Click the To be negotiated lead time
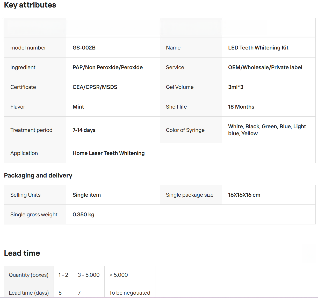The width and height of the screenshot is (318, 298). [129, 293]
